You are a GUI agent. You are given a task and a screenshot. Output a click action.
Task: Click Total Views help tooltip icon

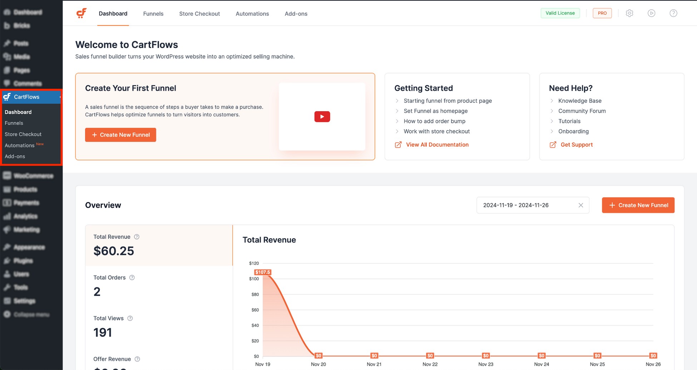(x=130, y=318)
